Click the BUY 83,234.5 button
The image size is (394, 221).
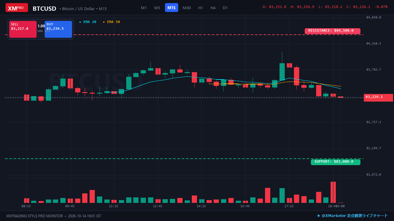58,29
